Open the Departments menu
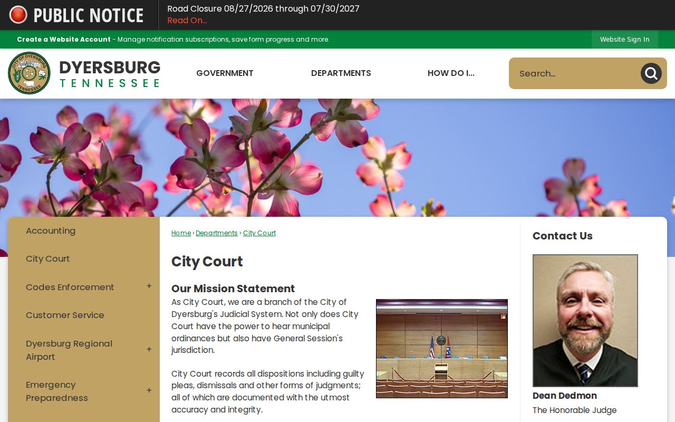The height and width of the screenshot is (422, 675). click(341, 73)
